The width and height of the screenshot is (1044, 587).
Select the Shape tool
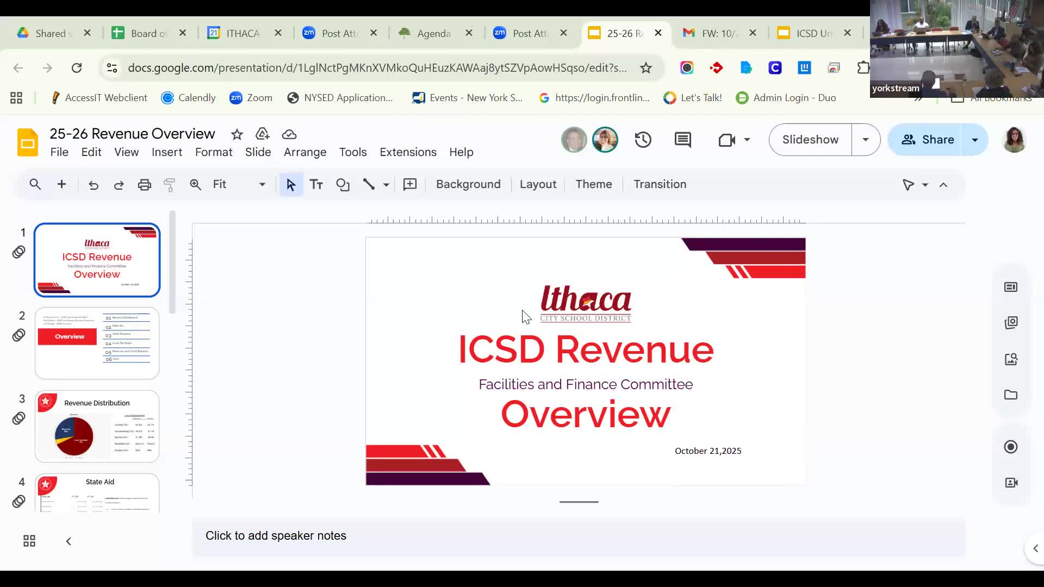point(343,185)
